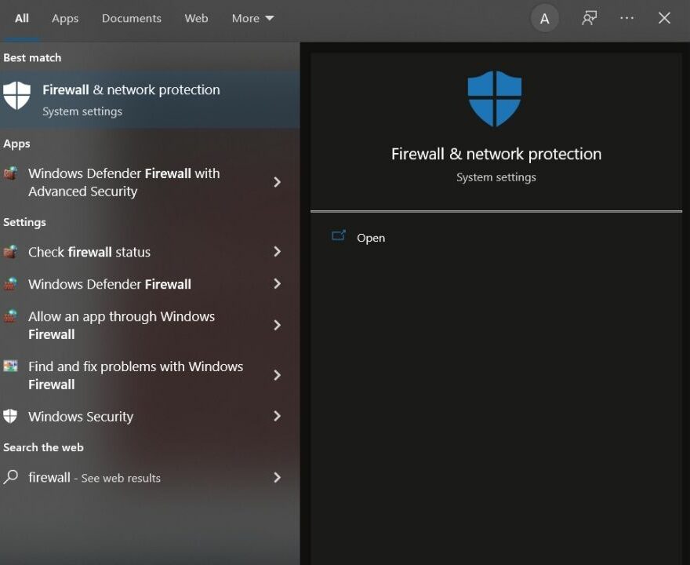The image size is (690, 565).
Task: Click the Windows Defender Firewall Advanced Security icon
Action: pos(10,173)
